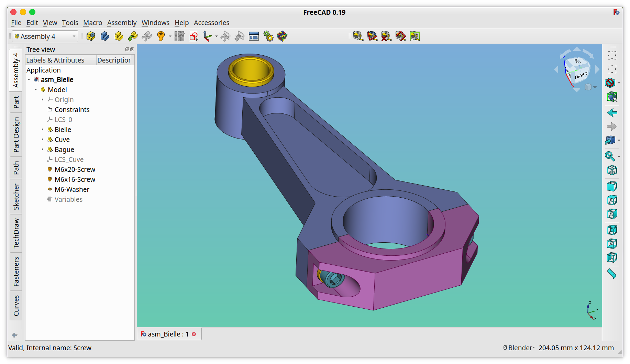This screenshot has height=364, width=630.
Task: Click the Insert screw fastener icon
Action: [161, 36]
